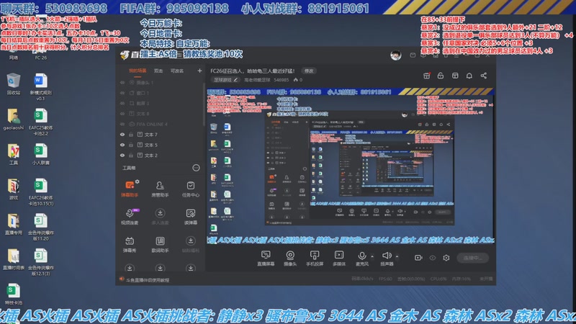Open the 歌词助手 lyrics assistant
This screenshot has width=576, height=324.
click(160, 244)
